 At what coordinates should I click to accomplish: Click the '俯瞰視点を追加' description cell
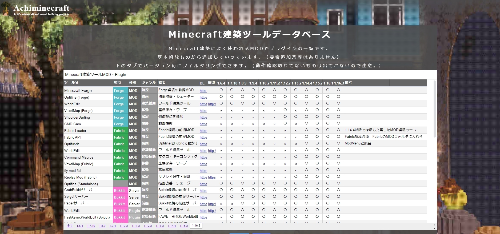click(178, 117)
